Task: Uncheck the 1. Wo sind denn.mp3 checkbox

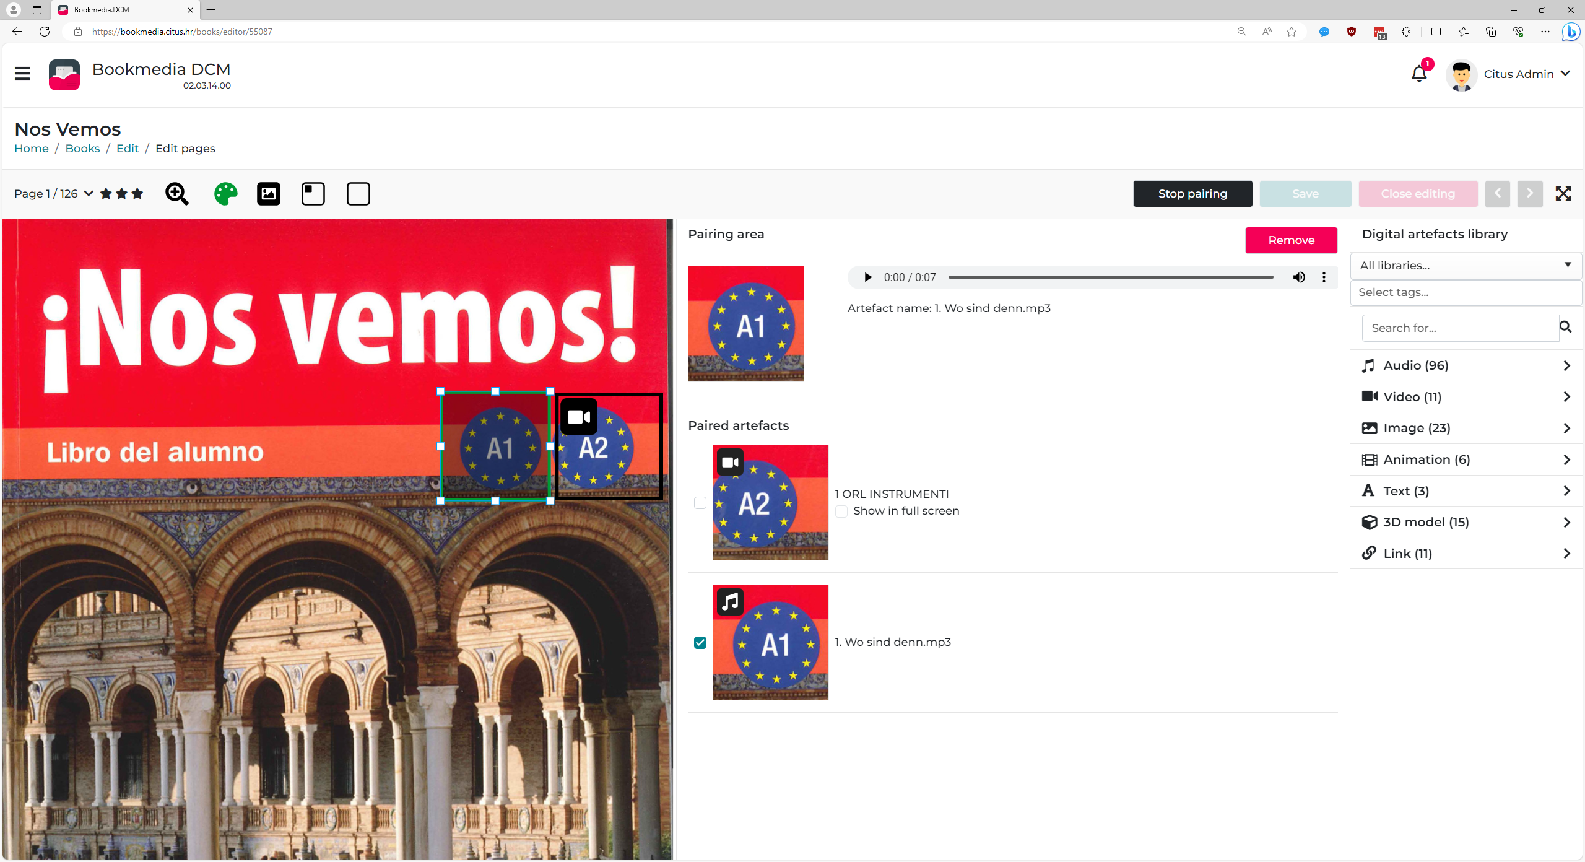Action: pyautogui.click(x=700, y=643)
